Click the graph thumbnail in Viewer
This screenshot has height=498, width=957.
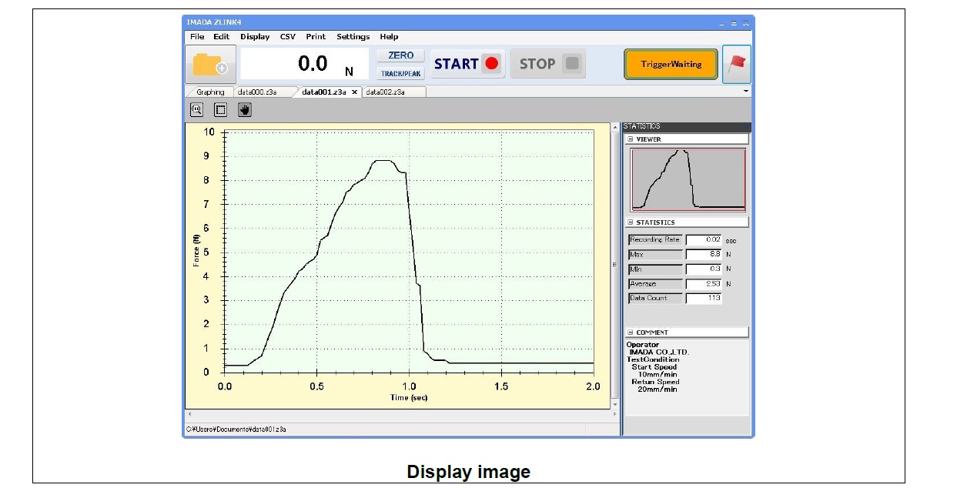688,179
